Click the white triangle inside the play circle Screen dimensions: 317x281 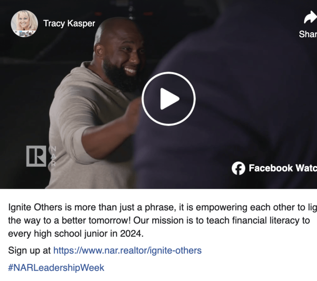[169, 99]
